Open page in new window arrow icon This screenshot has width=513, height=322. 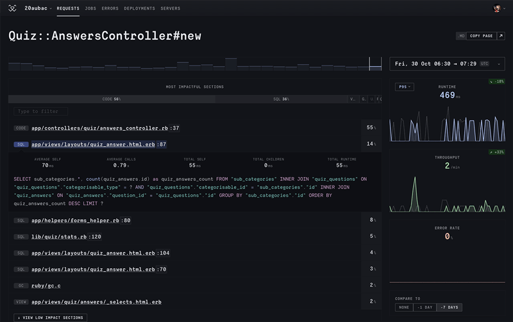(x=501, y=36)
